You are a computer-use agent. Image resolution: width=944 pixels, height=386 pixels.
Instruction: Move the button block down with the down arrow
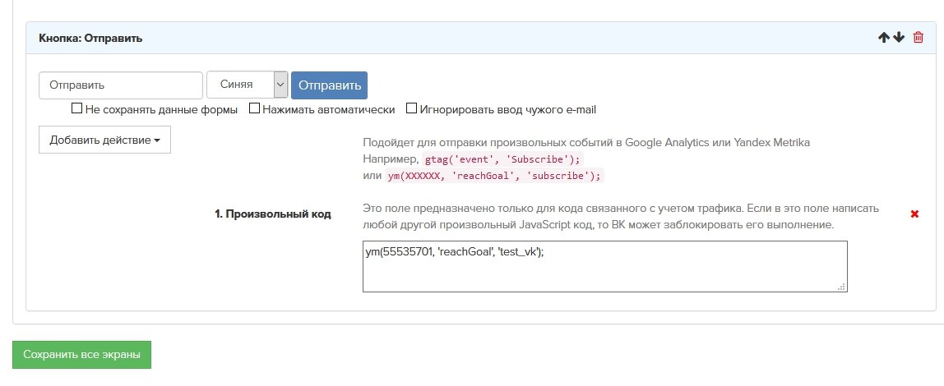[x=898, y=38]
